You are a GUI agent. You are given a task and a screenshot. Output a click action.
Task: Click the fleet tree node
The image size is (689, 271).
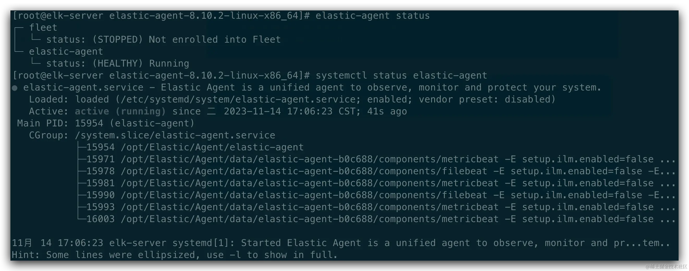point(43,28)
